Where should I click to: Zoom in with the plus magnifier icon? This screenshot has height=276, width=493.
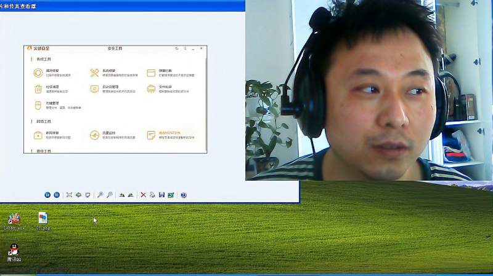click(x=100, y=195)
